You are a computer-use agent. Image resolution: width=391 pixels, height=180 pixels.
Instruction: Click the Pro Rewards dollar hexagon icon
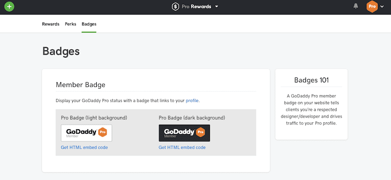pyautogui.click(x=175, y=6)
